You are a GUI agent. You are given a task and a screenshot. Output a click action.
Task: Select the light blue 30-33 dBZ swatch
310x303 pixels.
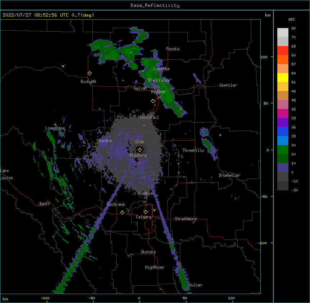[x=283, y=141]
